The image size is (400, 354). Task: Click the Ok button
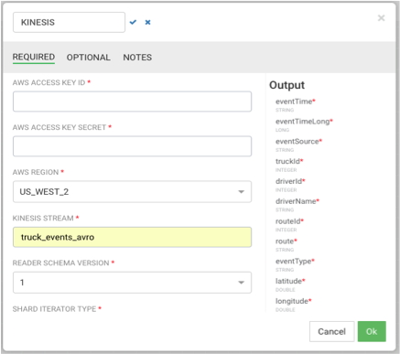pos(372,331)
